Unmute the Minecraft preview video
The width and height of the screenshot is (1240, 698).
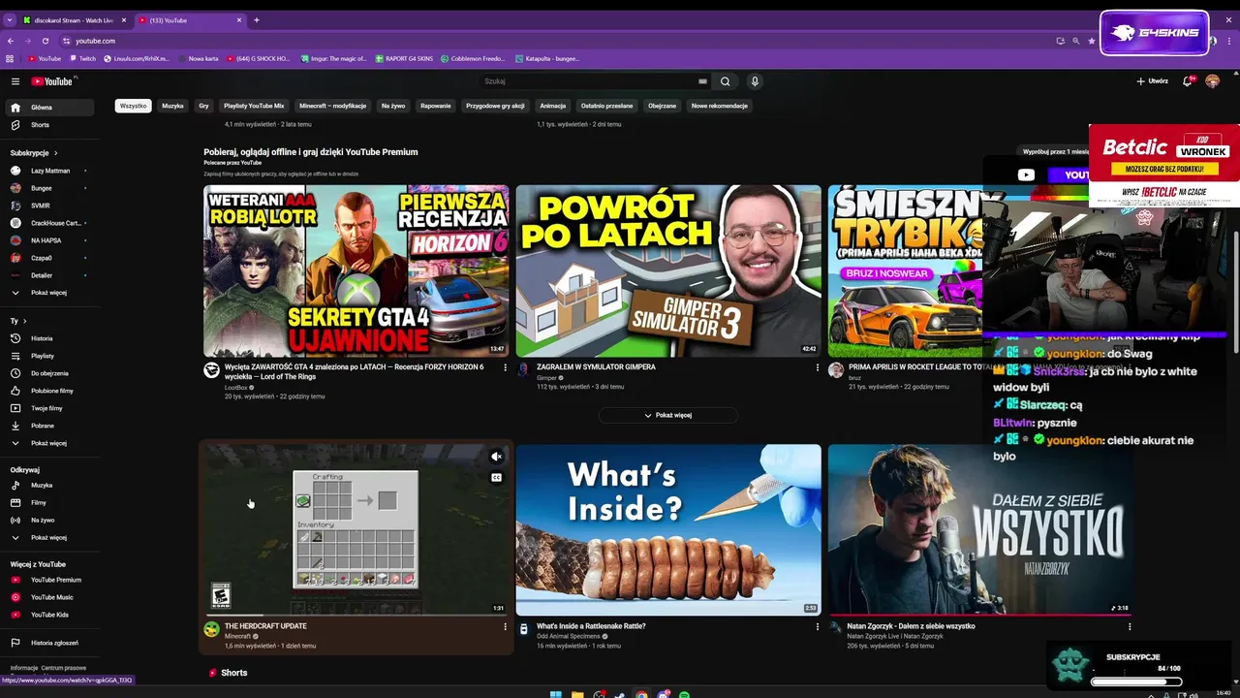click(x=496, y=457)
